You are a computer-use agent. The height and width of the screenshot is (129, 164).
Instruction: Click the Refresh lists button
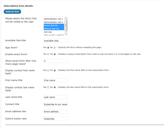pyautogui.click(x=12, y=11)
